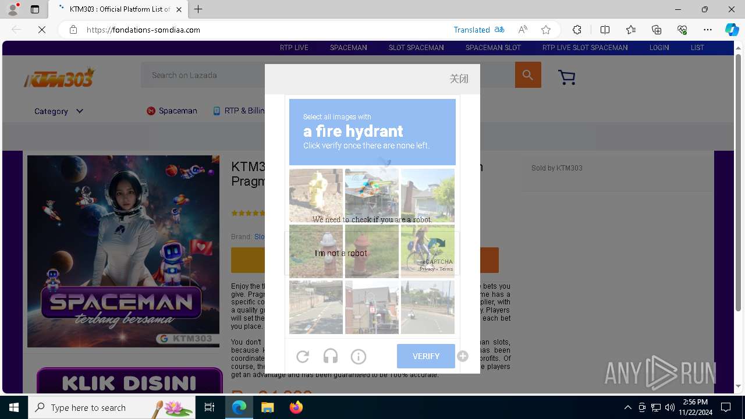This screenshot has height=419, width=745.
Task: Show translate options icon in address bar
Action: (x=499, y=30)
